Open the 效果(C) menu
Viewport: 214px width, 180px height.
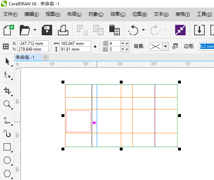[x=118, y=14]
